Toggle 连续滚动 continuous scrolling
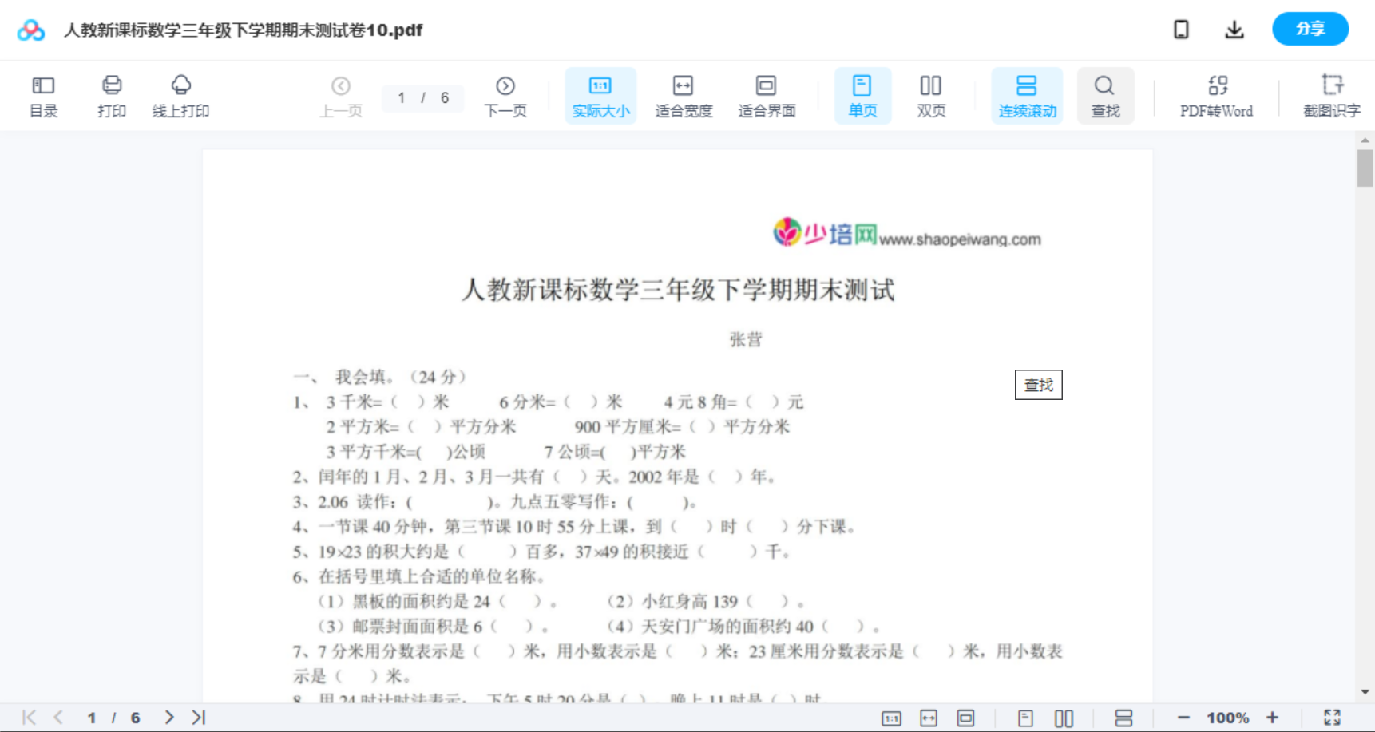1375x732 pixels. 1027,94
